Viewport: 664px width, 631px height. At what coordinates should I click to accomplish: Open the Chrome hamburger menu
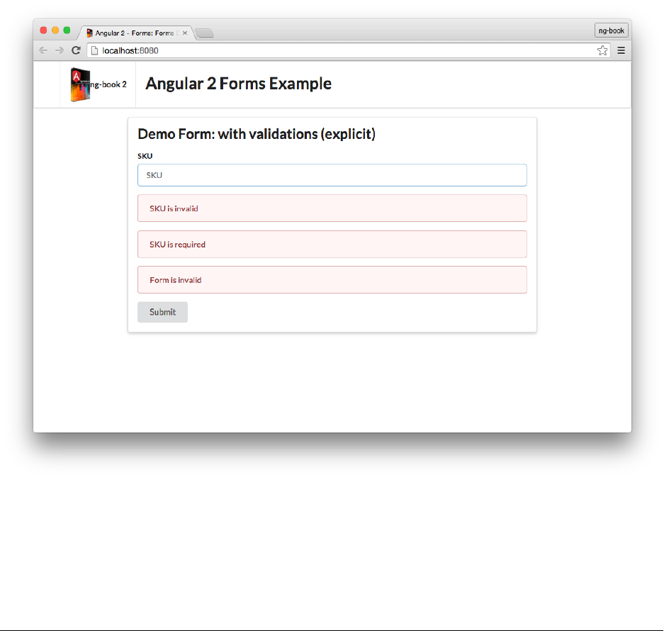(x=621, y=50)
